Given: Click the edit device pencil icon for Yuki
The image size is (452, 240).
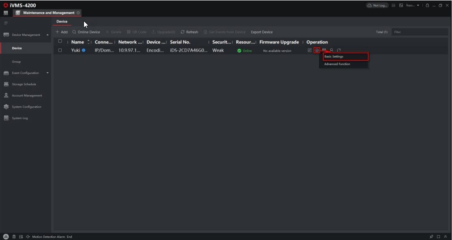Looking at the screenshot, I should tap(310, 50).
